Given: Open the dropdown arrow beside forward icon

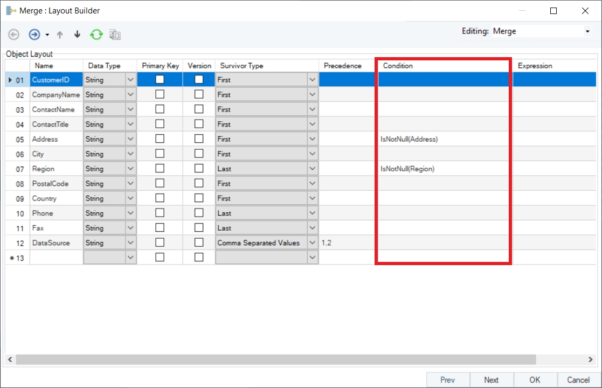Looking at the screenshot, I should (47, 34).
